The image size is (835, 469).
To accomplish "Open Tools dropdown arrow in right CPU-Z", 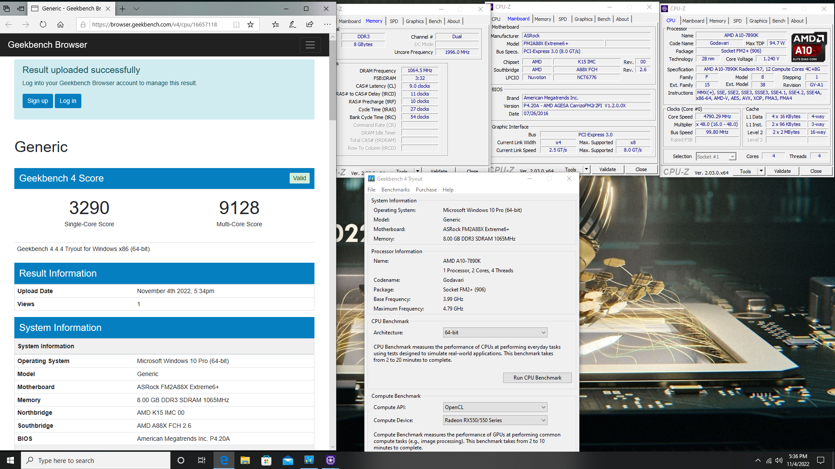I will point(761,172).
